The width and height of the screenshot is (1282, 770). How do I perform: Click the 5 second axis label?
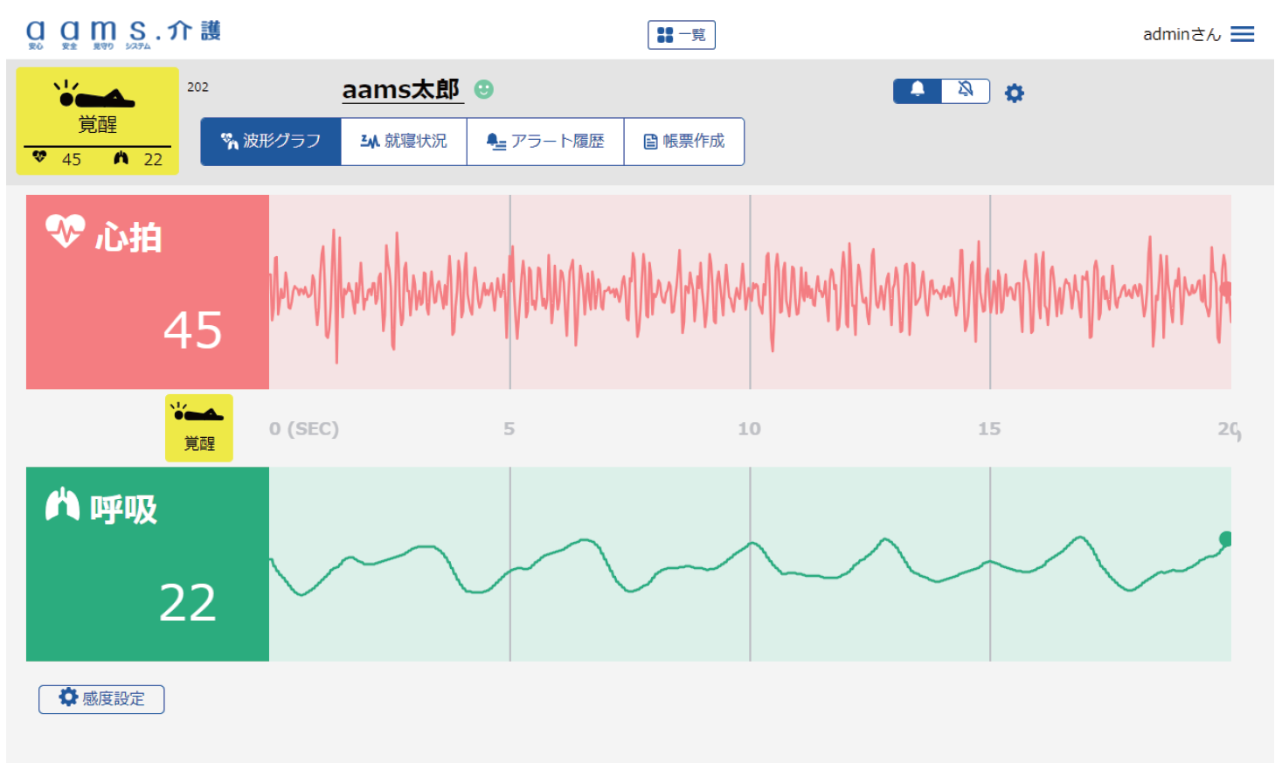509,429
